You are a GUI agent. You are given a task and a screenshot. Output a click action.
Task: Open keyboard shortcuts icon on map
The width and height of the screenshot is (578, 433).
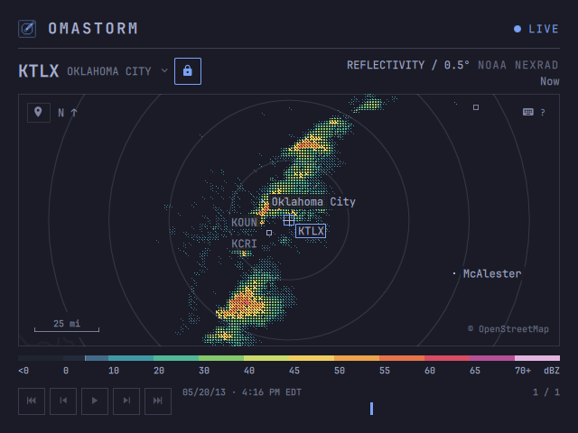[527, 112]
